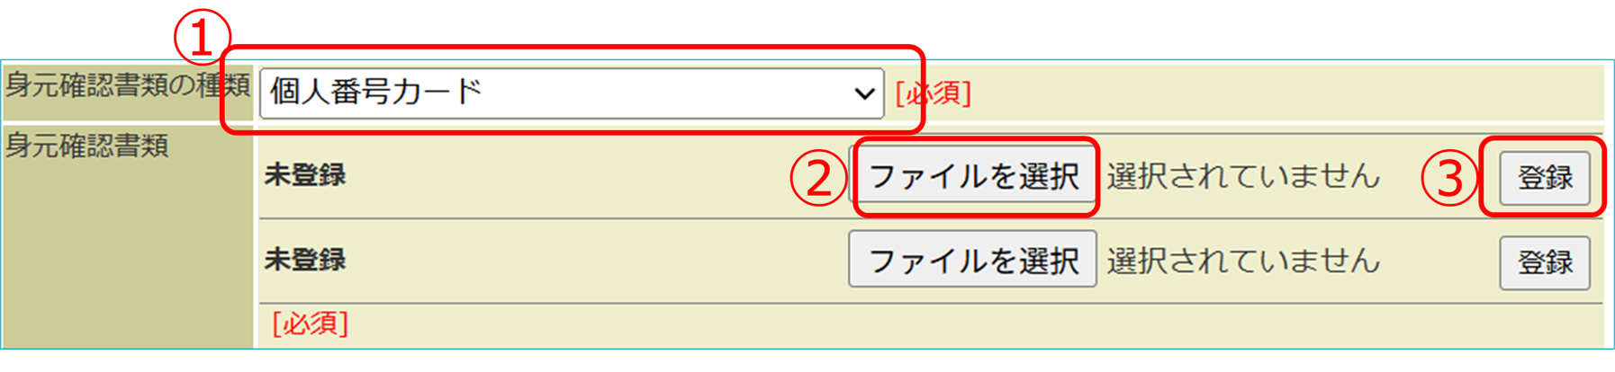Click the red box around the first 登録
The image size is (1615, 372).
point(1543,142)
